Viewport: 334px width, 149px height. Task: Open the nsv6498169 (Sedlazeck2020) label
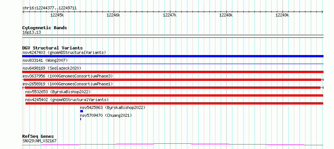(x=52, y=68)
